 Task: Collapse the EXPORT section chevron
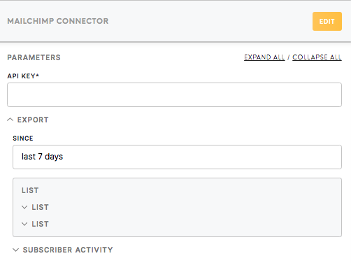pos(10,120)
